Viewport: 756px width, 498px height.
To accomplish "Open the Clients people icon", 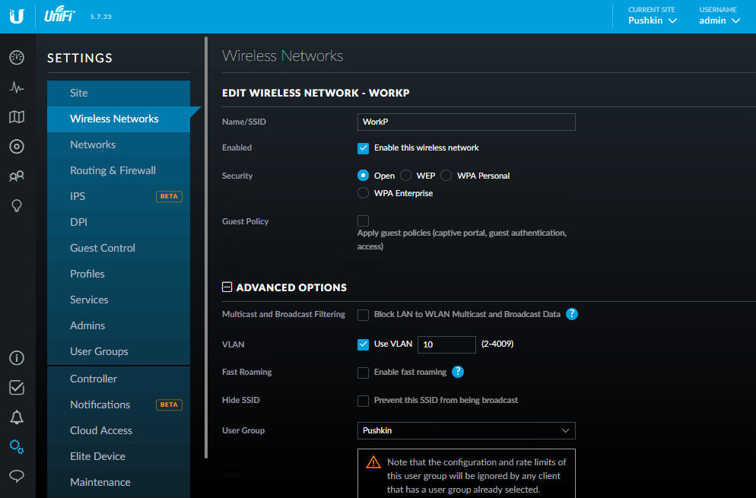I will pos(17,176).
